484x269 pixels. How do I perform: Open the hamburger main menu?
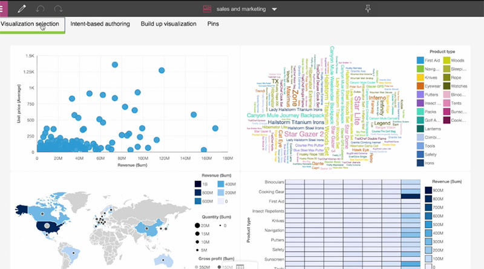point(4,8)
